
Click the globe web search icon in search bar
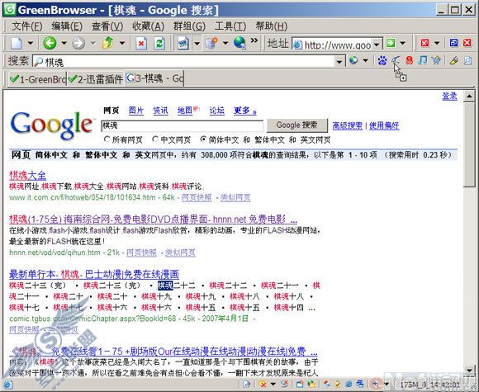(x=353, y=60)
